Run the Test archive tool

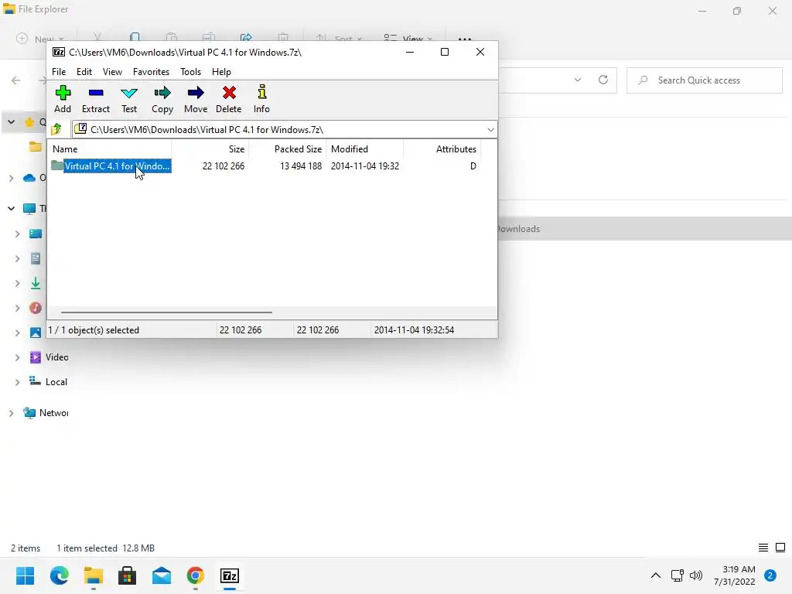[x=129, y=99]
